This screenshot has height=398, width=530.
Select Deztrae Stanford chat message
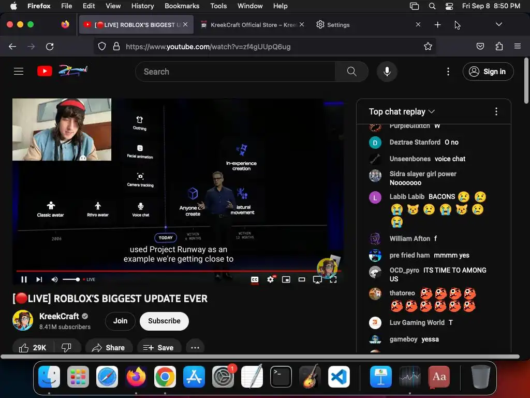451,143
